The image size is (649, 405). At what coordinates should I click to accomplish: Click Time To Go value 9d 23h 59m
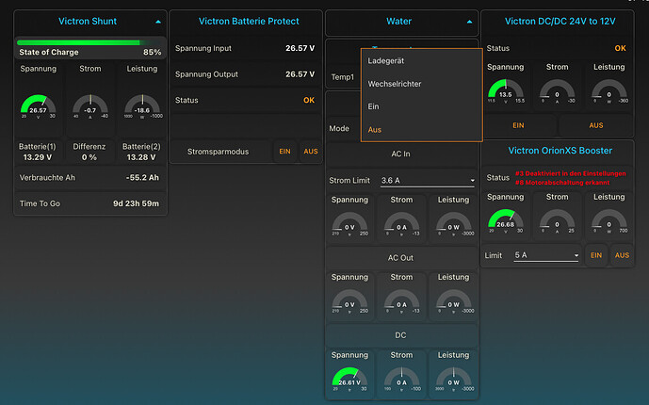136,203
